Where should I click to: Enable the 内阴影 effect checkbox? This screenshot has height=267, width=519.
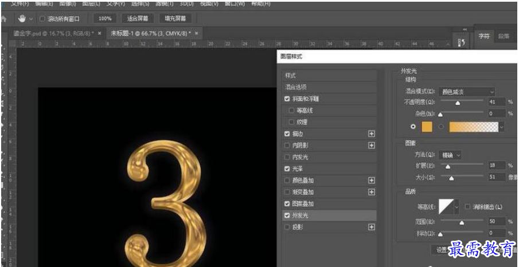click(287, 145)
